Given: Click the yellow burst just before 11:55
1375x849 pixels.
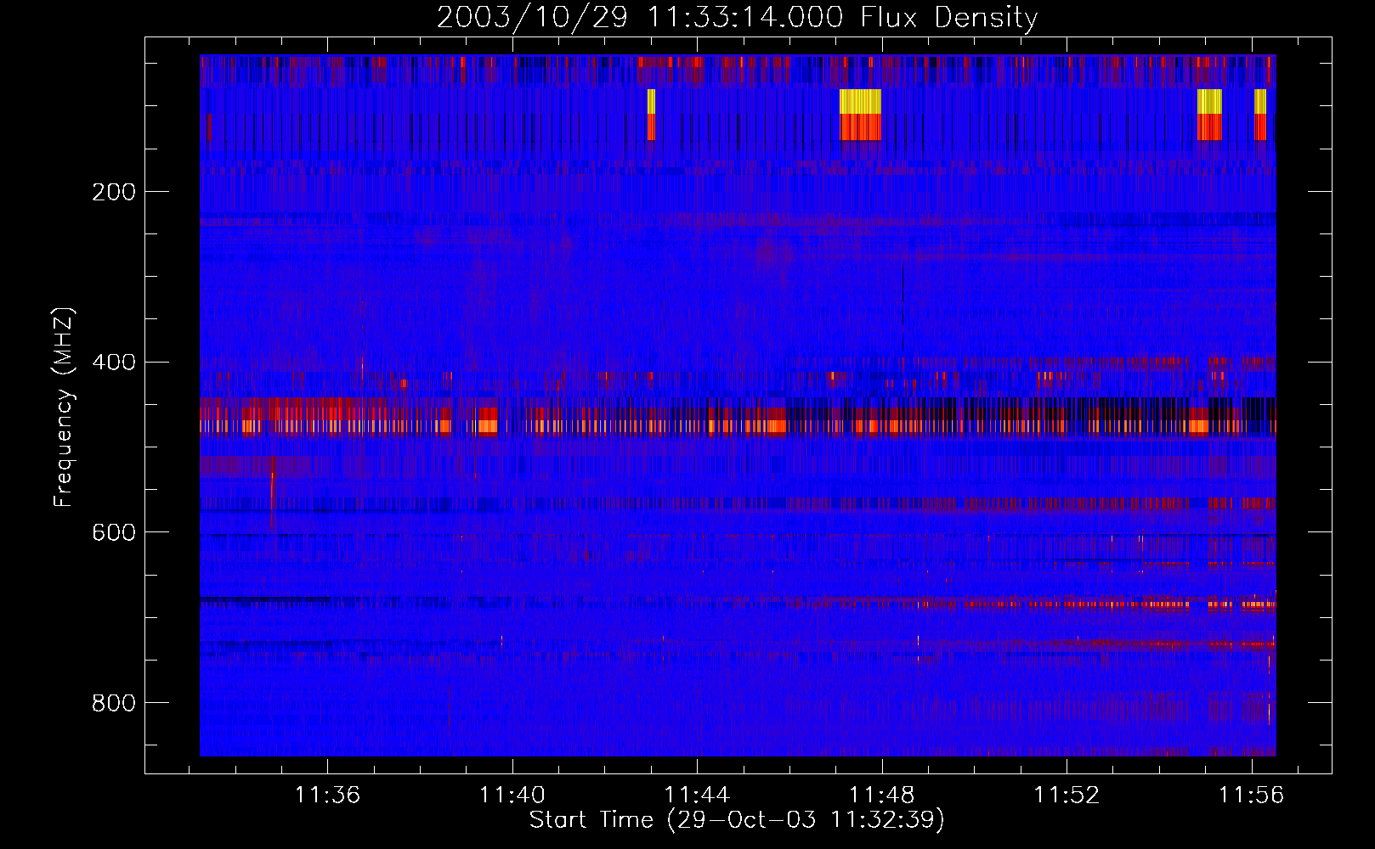Looking at the screenshot, I should click(x=1209, y=102).
